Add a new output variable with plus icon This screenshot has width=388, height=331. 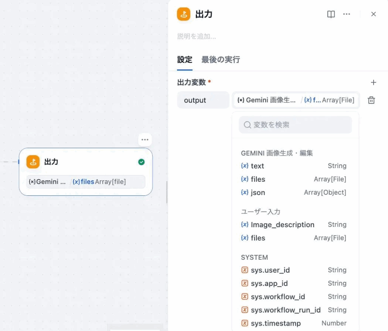point(373,83)
